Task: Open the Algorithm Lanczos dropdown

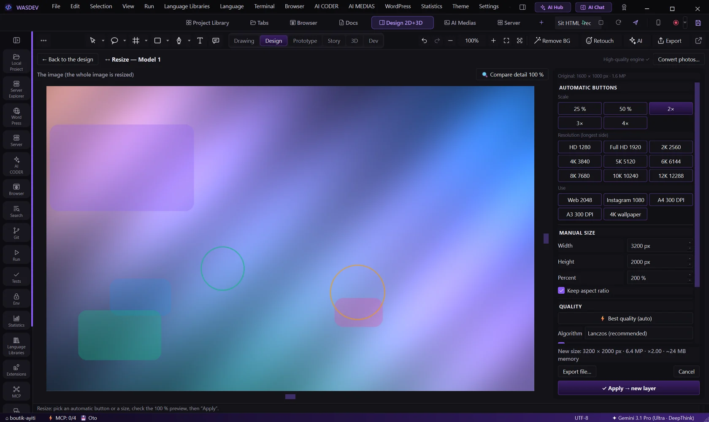Action: [639, 333]
